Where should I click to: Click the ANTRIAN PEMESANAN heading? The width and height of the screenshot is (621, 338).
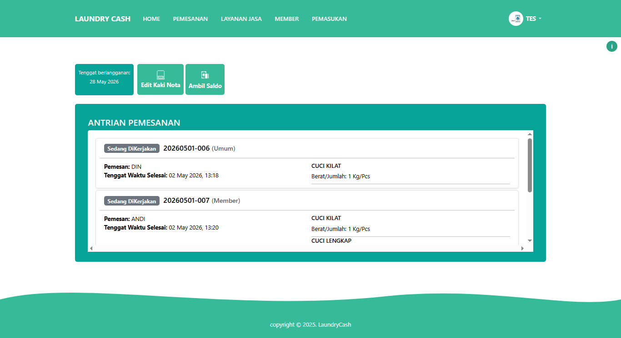point(134,122)
